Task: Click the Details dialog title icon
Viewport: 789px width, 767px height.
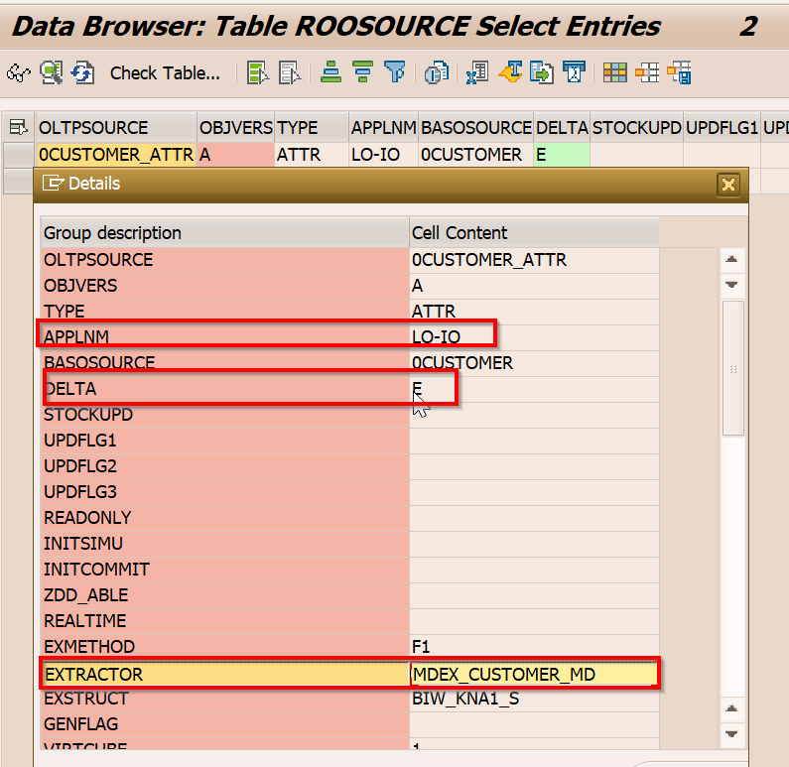Action: tap(53, 184)
